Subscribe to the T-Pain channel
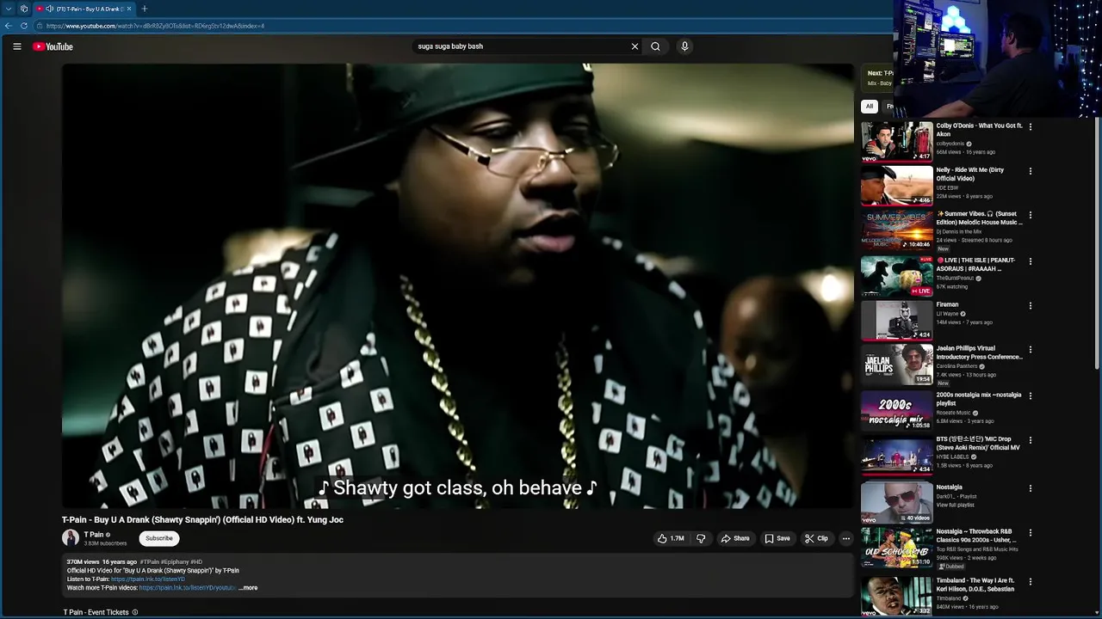 (x=159, y=538)
